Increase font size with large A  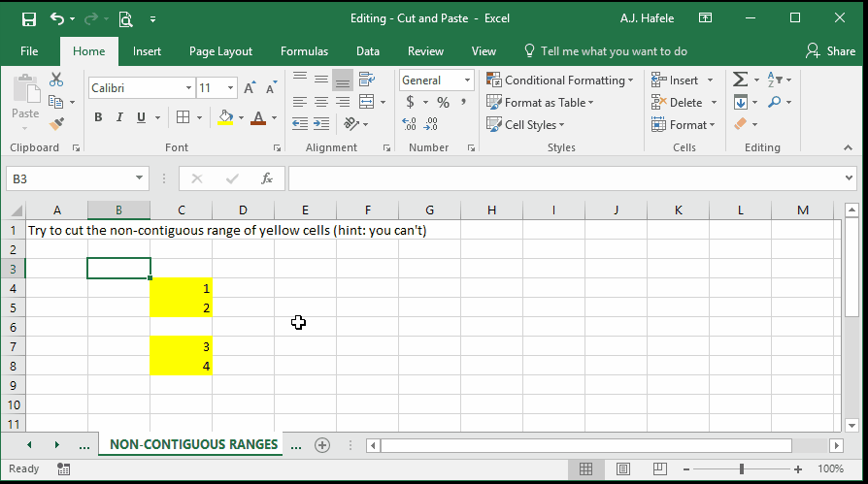[250, 88]
